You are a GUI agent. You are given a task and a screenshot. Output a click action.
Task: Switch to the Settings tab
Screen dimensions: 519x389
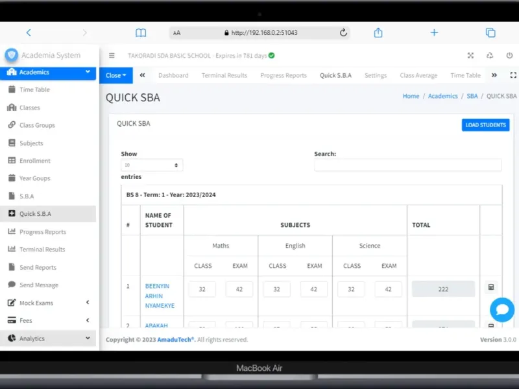[x=376, y=75]
